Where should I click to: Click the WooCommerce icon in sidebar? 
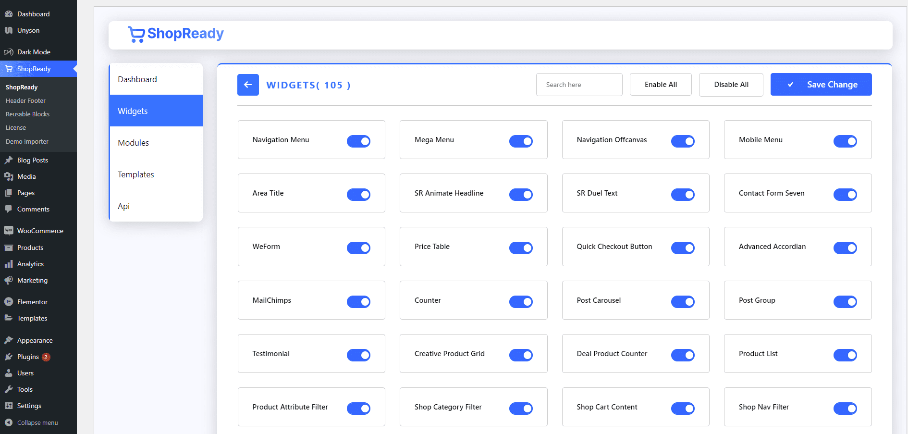tap(9, 231)
